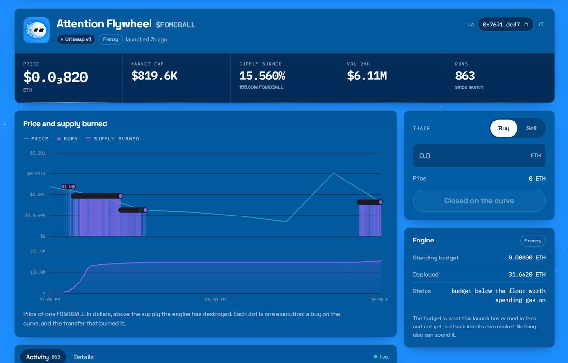Image resolution: width=568 pixels, height=363 pixels.
Task: Click the $FOMOBALL ticker text
Action: [x=176, y=25]
